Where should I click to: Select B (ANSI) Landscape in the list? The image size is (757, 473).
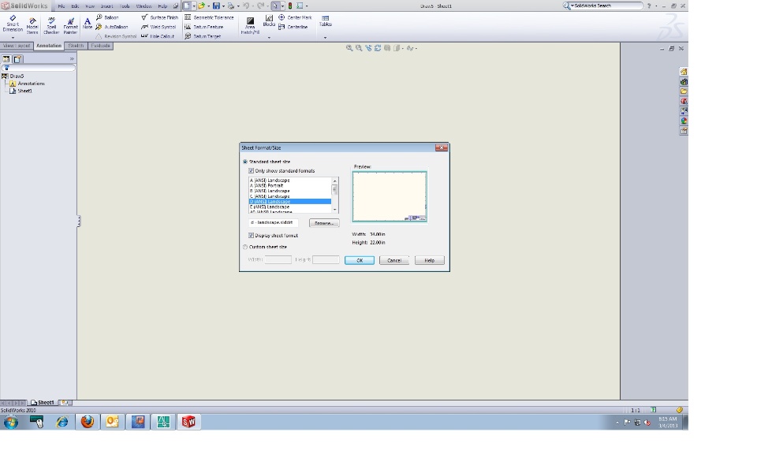coord(289,191)
